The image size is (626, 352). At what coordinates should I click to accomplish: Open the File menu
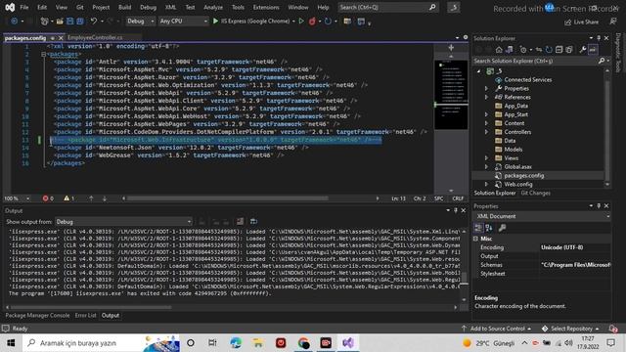pyautogui.click(x=24, y=7)
